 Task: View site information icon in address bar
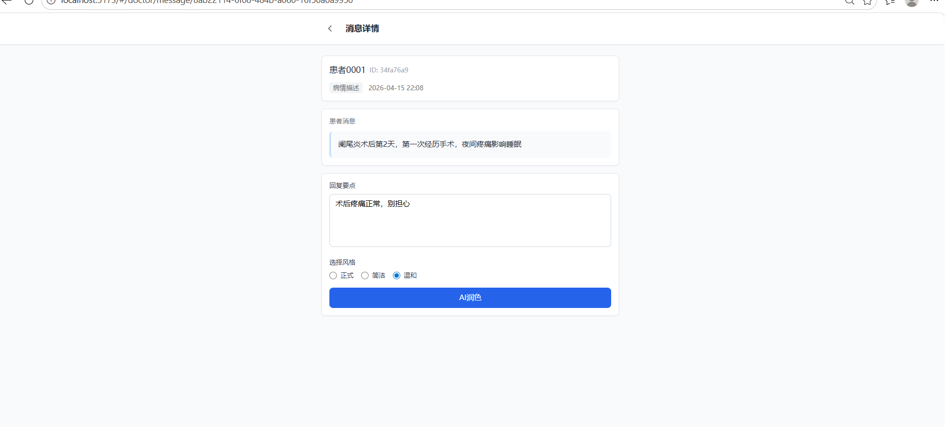[51, 1]
